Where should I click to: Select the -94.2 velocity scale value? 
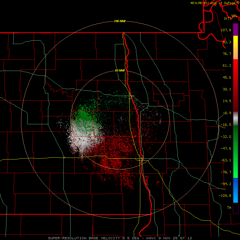tap(226, 184)
